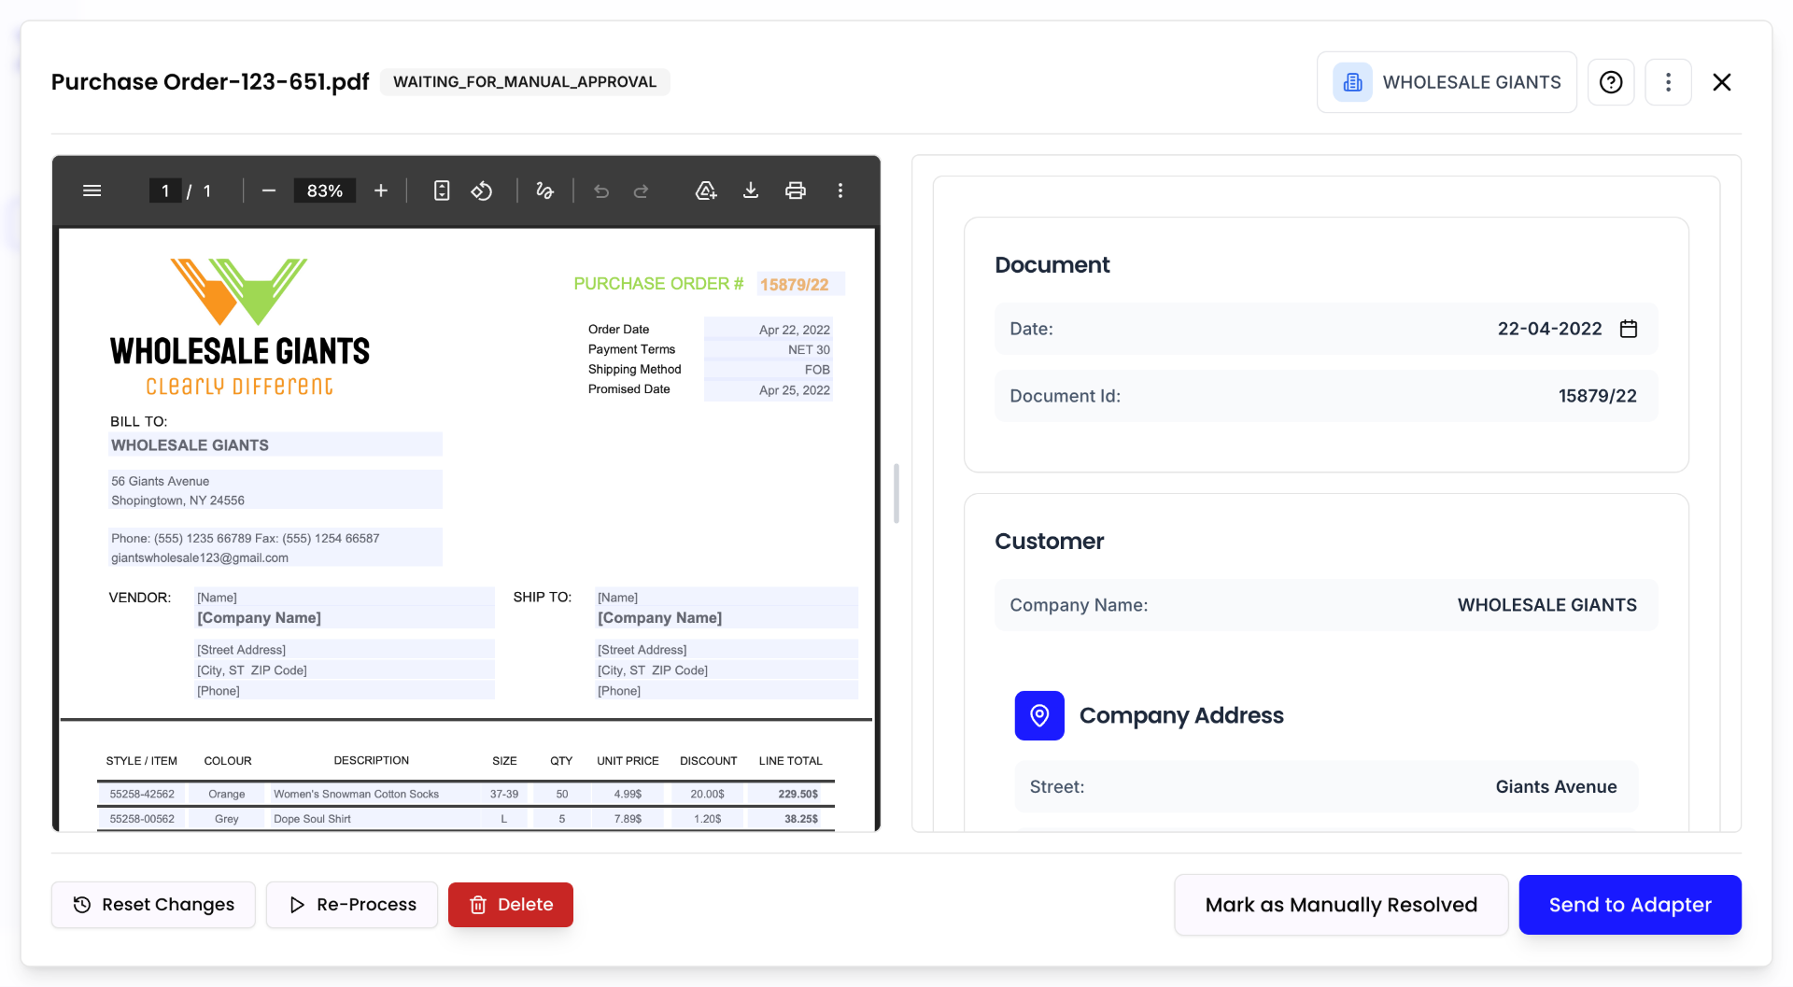The width and height of the screenshot is (1793, 987).
Task: Select Women's Snowman Cotton Socks description
Action: click(356, 795)
